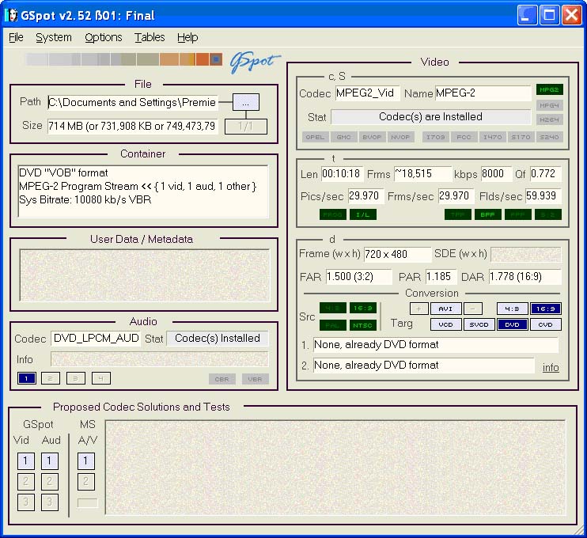Image resolution: width=587 pixels, height=538 pixels.
Task: Open the conversion info link
Action: (x=551, y=368)
